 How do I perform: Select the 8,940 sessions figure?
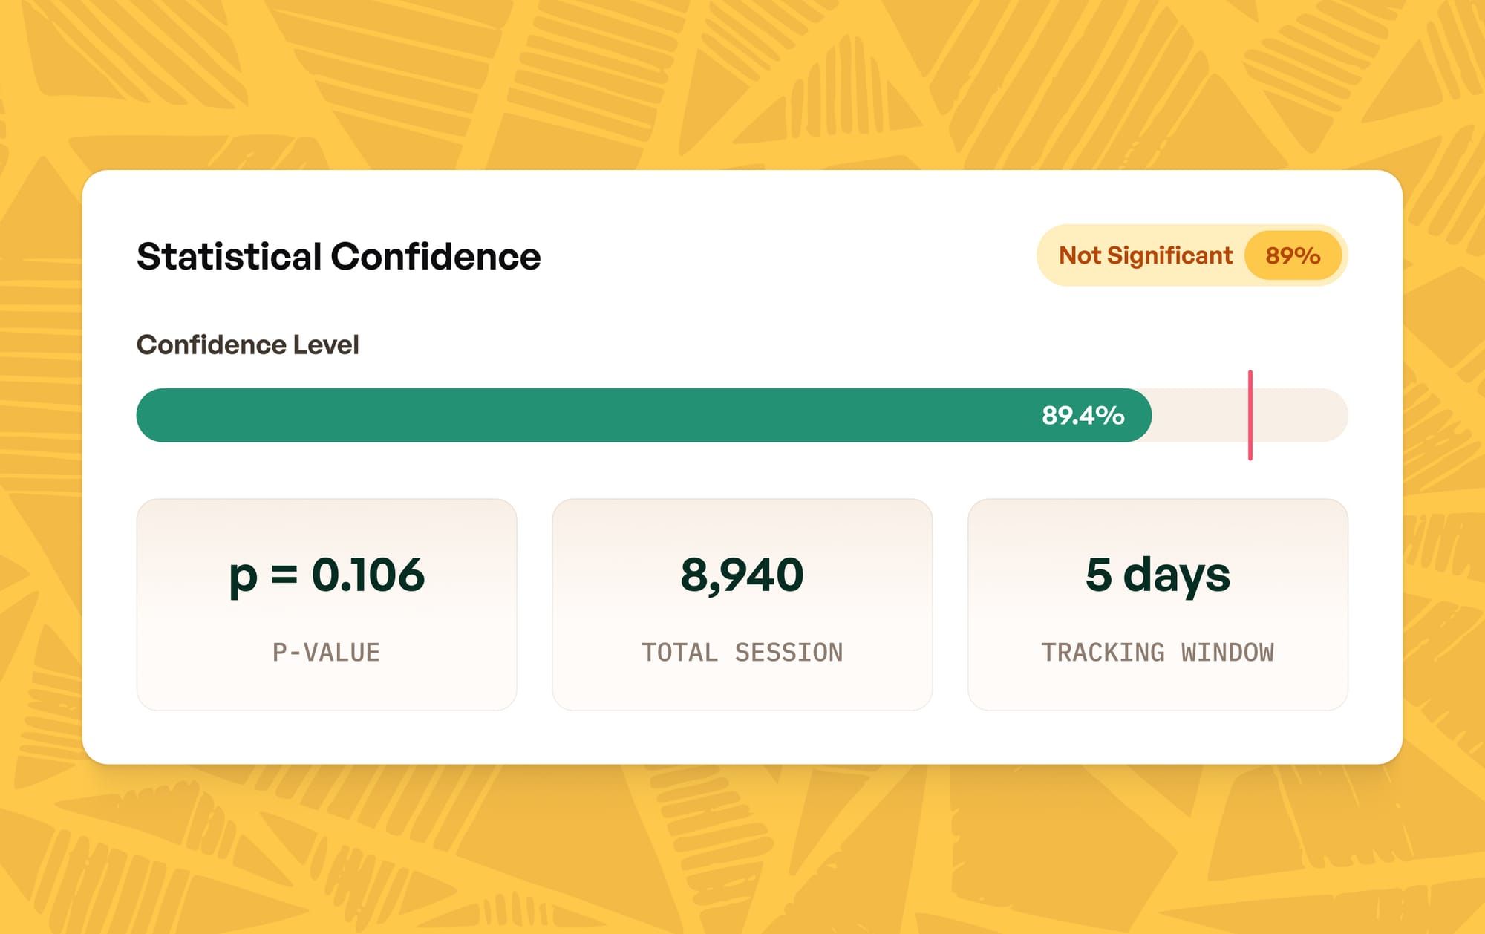742,575
